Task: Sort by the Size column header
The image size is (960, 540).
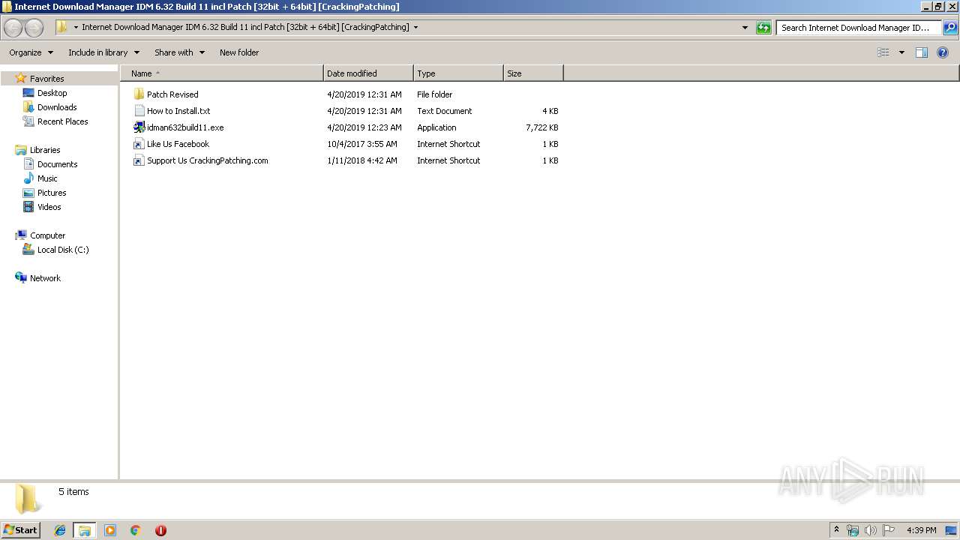Action: [x=533, y=73]
